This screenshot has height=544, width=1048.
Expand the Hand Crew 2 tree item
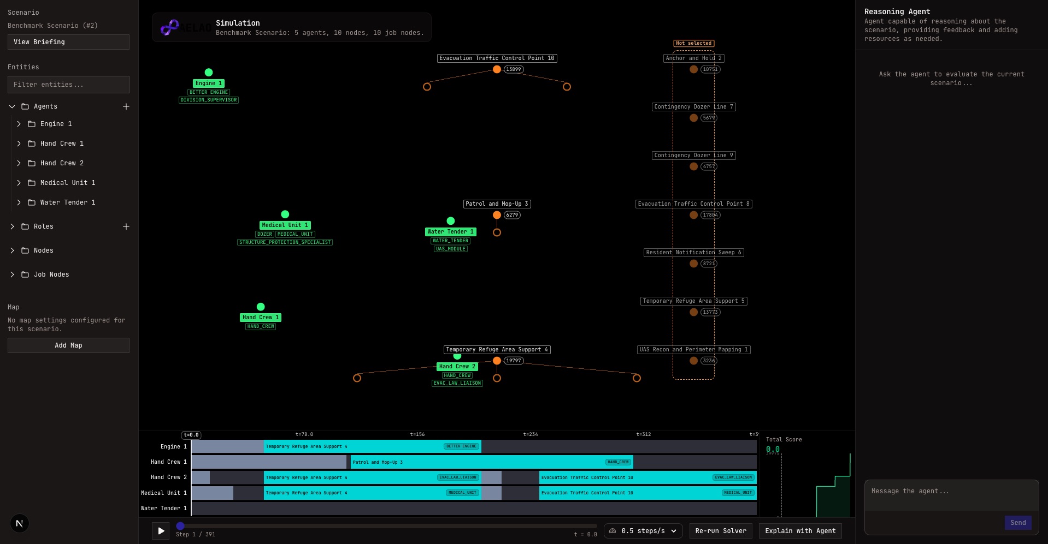(19, 163)
